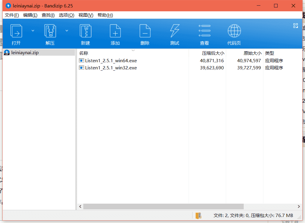Click the 应用程序 type cell of win64 row
305x223 pixels.
(274, 60)
